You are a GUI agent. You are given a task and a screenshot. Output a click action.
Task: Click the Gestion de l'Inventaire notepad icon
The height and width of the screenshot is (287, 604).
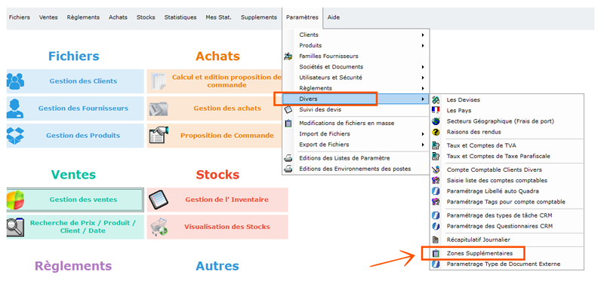159,200
